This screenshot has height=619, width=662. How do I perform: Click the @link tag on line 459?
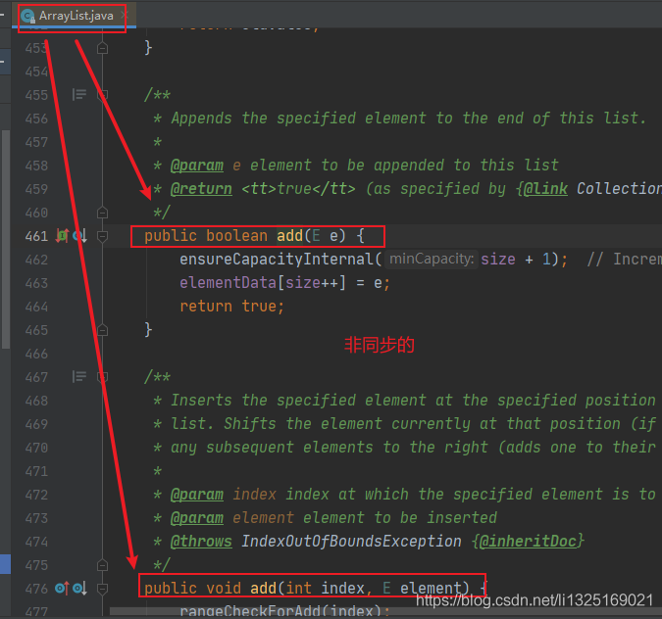tap(545, 189)
